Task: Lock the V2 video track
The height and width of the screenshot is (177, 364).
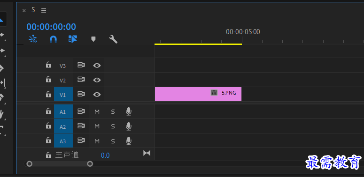Action: (x=48, y=79)
